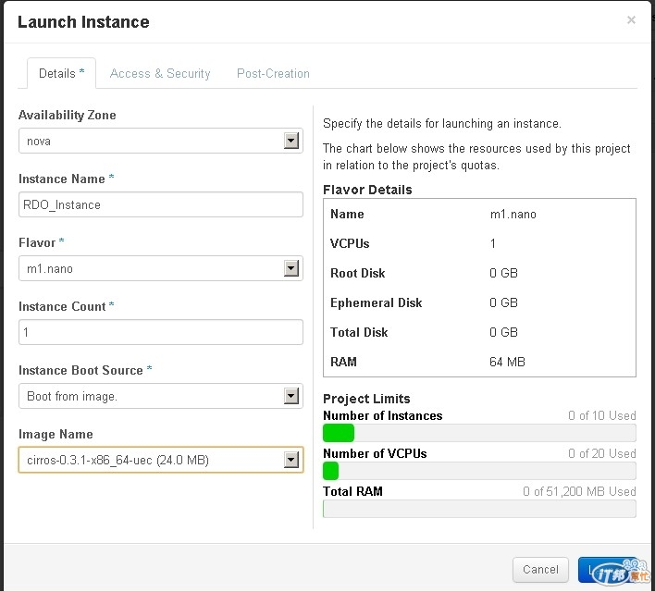Screen dimensions: 655x592
Task: Click the Flavor Details table
Action: coord(479,288)
